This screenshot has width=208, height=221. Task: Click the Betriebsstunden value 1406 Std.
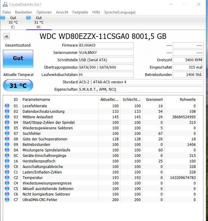[188, 75]
